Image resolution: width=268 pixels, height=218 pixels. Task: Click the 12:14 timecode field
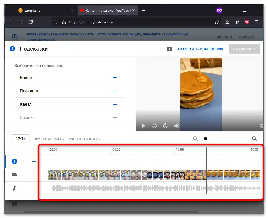click(20, 139)
